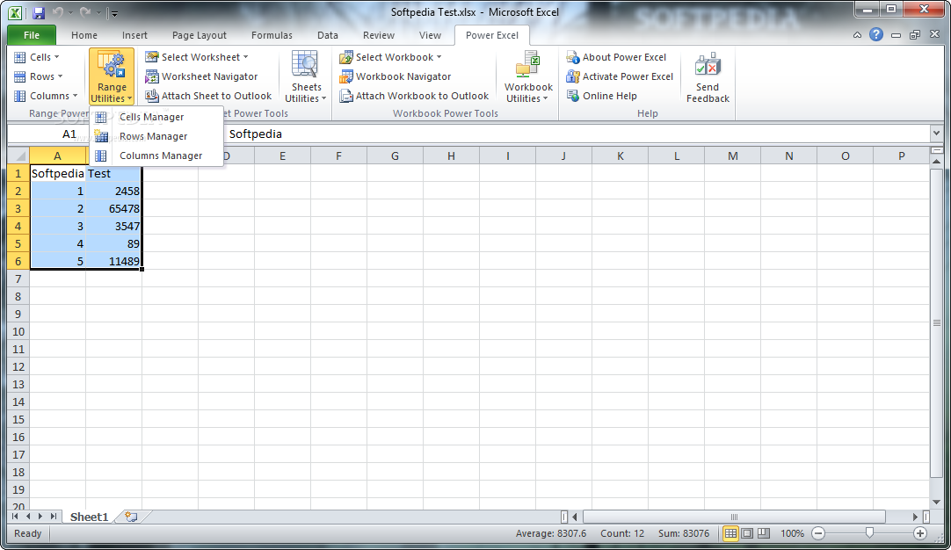Go to first sheet with navigation arrow
The height and width of the screenshot is (550, 951).
(15, 517)
